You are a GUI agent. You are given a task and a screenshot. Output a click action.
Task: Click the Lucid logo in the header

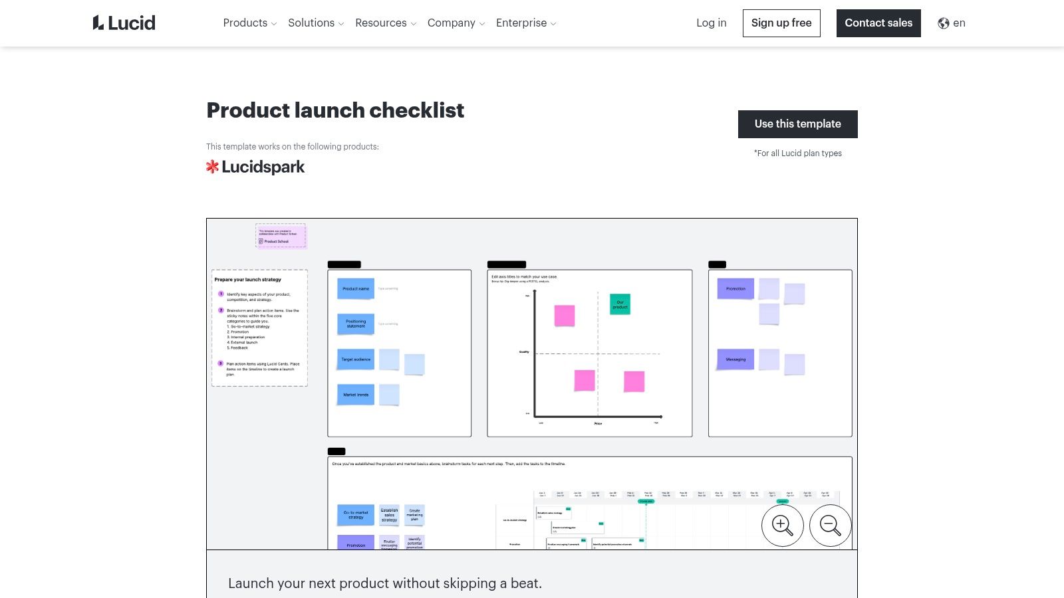[x=124, y=23]
